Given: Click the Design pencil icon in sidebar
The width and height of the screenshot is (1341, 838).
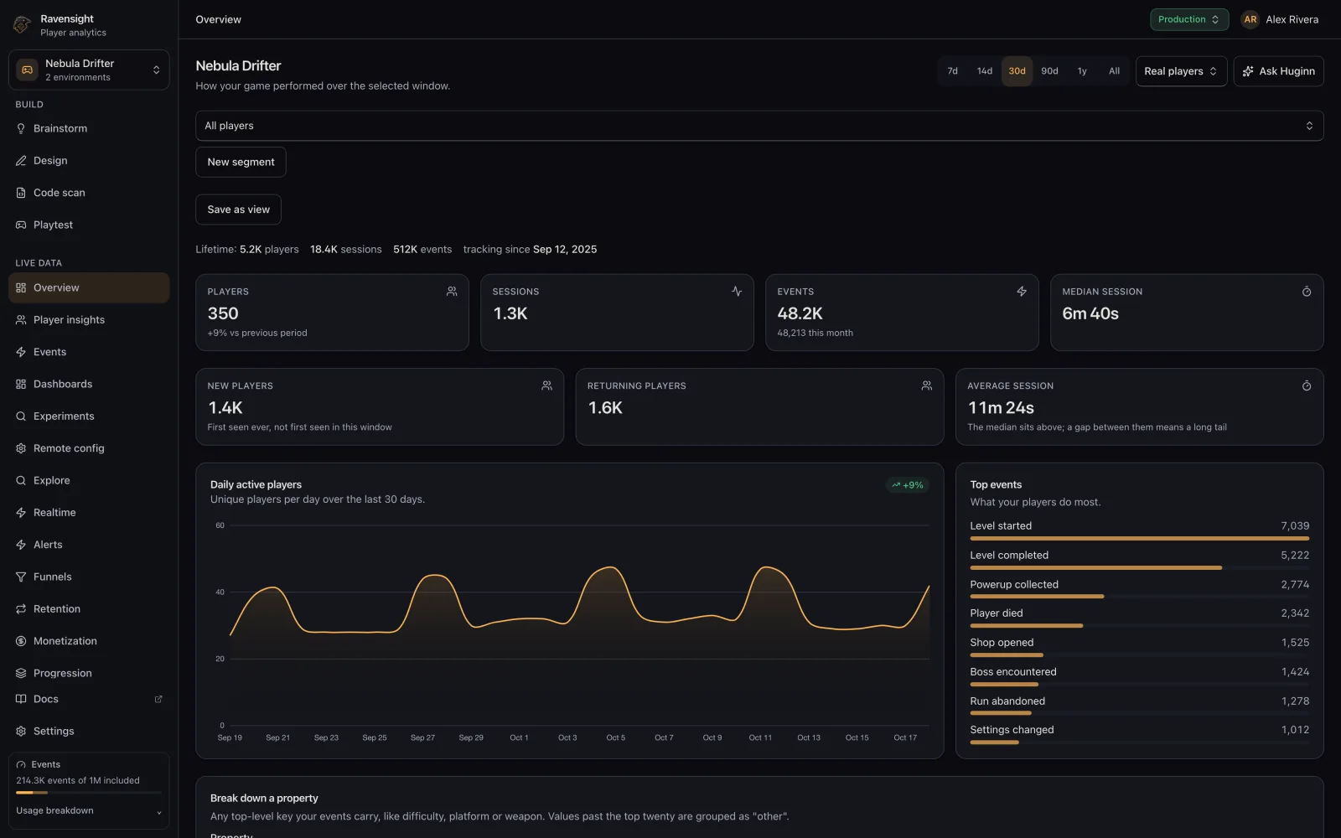Looking at the screenshot, I should coord(21,161).
